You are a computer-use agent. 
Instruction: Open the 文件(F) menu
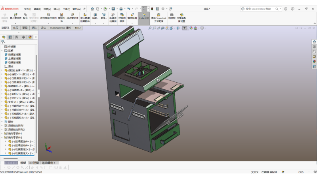click(x=27, y=9)
